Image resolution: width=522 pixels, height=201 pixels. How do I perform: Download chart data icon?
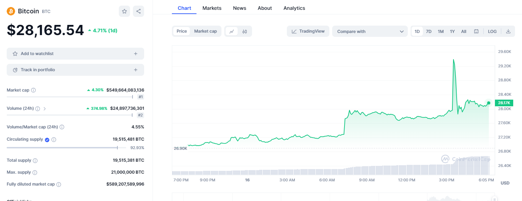[508, 31]
